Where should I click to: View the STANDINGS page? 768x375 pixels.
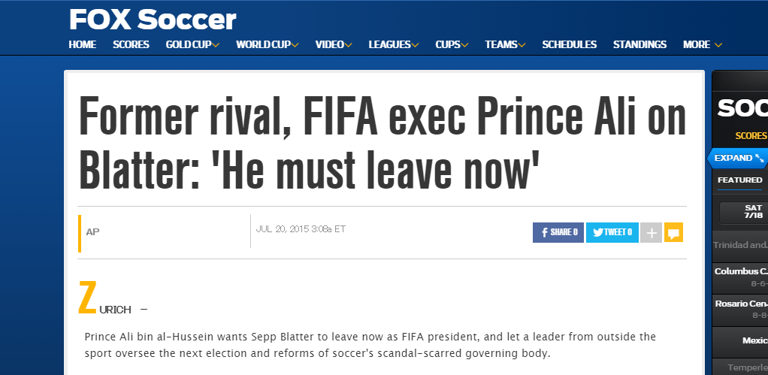(639, 44)
